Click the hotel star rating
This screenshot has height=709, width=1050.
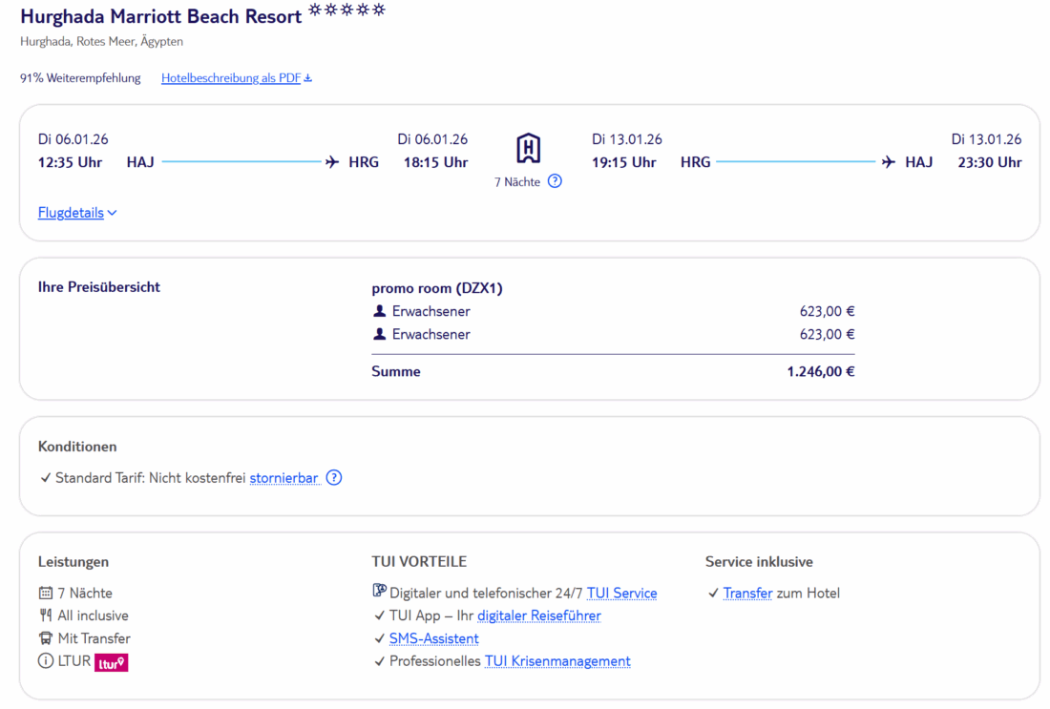pyautogui.click(x=347, y=11)
